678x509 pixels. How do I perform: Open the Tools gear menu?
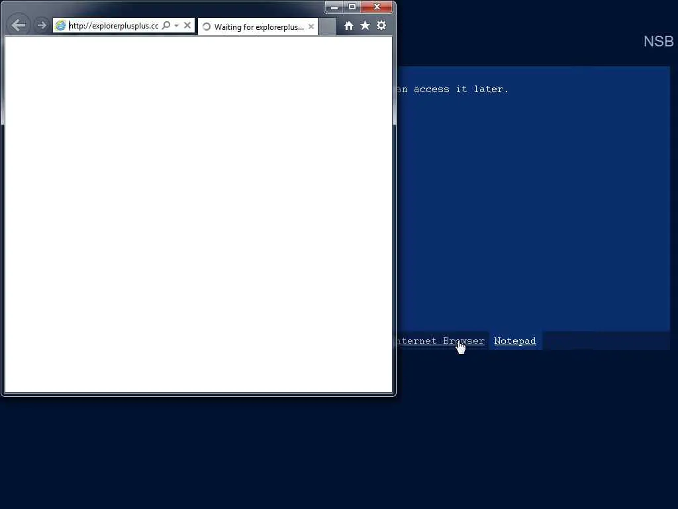tap(381, 26)
